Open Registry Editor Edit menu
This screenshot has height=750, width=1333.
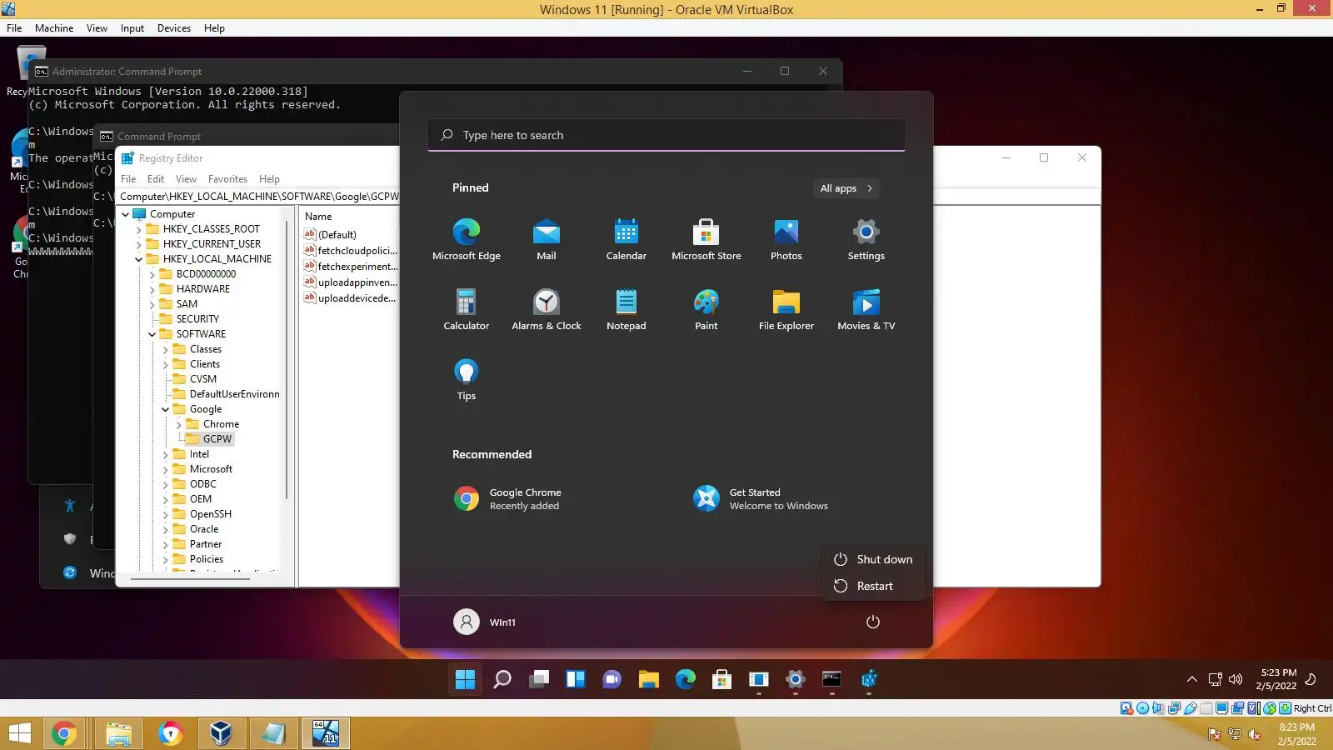pyautogui.click(x=156, y=179)
